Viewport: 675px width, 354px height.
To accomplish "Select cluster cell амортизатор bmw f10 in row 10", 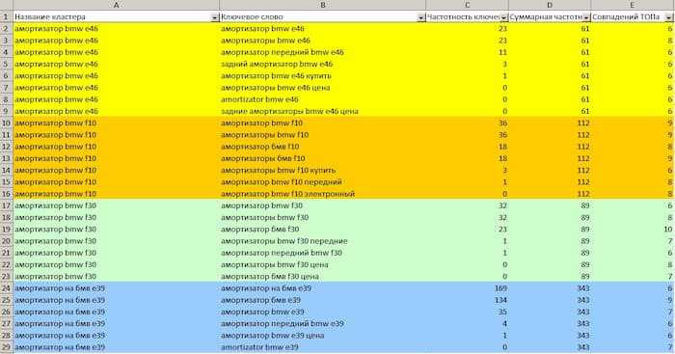I will pos(117,123).
